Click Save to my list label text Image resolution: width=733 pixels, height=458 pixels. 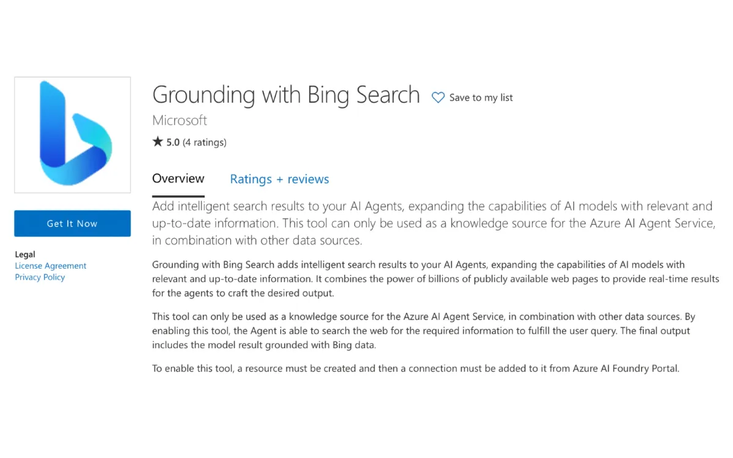[x=481, y=97]
